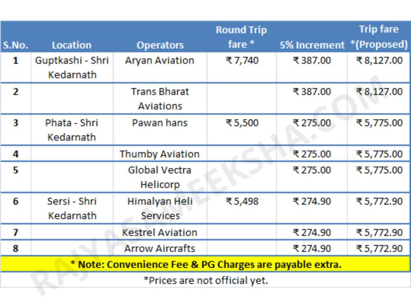Click the 5% Increment column header
This screenshot has width=411, height=308.
[312, 45]
